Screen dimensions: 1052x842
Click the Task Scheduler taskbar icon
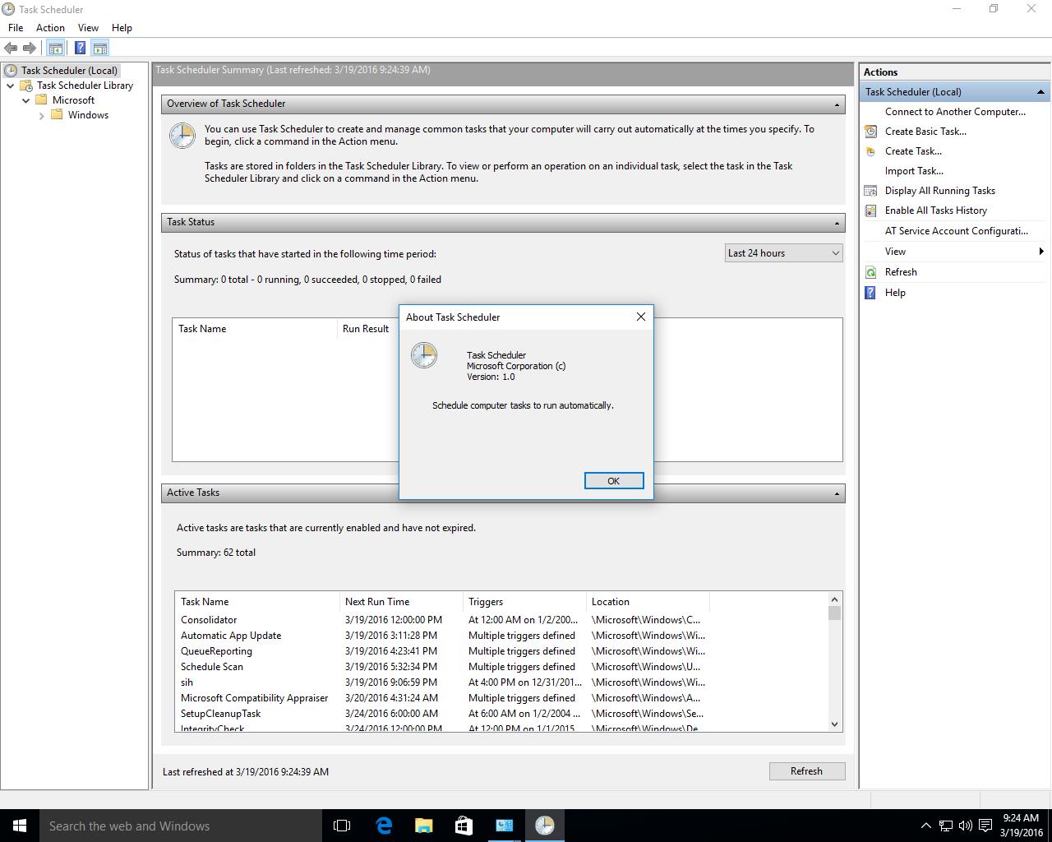click(544, 826)
